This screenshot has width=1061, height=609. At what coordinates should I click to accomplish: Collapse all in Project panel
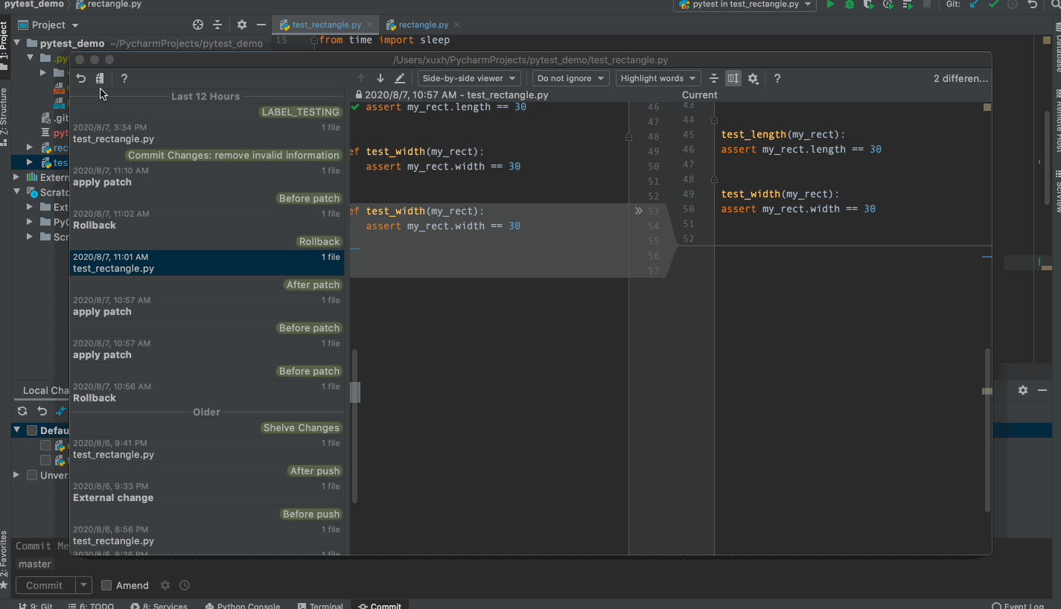pyautogui.click(x=217, y=25)
